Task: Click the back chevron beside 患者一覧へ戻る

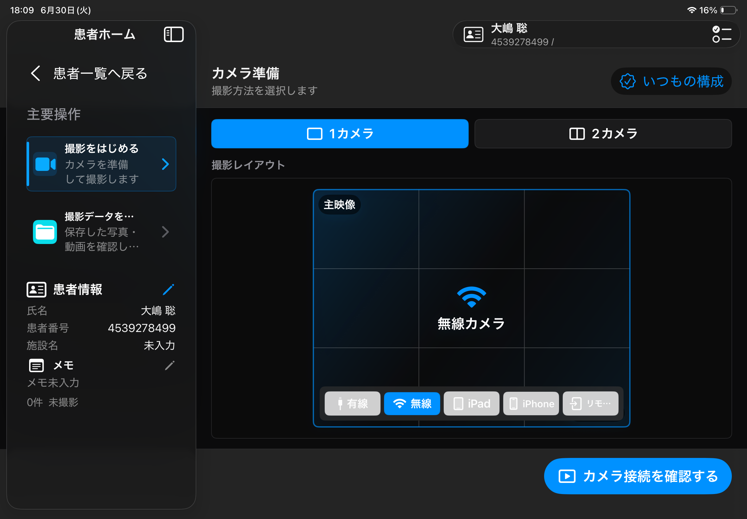Action: click(x=35, y=73)
